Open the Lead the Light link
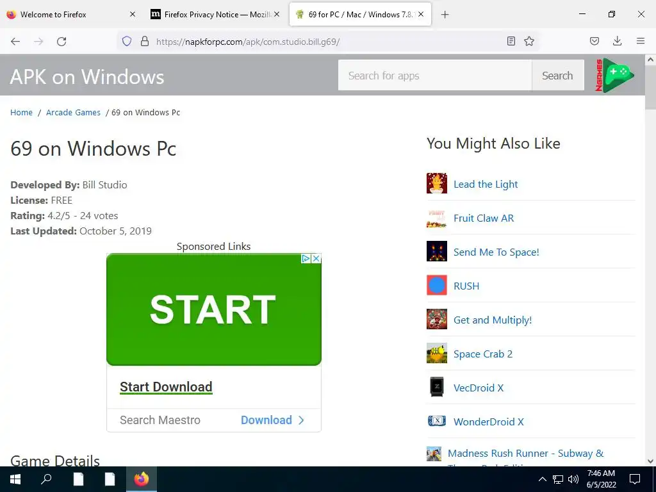Image resolution: width=656 pixels, height=492 pixels. (x=486, y=184)
